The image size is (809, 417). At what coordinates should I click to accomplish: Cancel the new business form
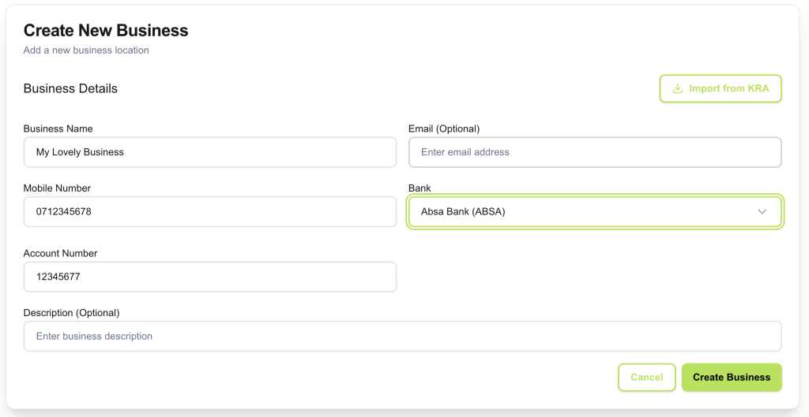tap(646, 378)
